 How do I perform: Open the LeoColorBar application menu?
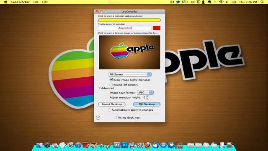(x=21, y=2)
